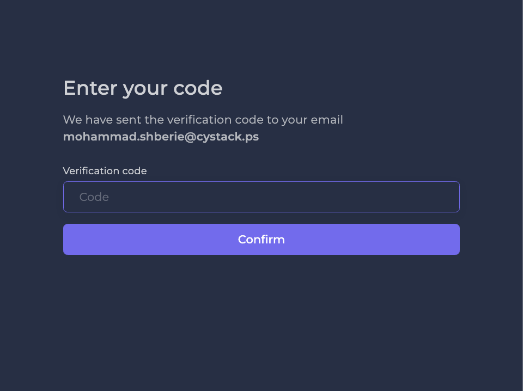The height and width of the screenshot is (391, 523).
Task: Click the "Verification code" field label
Action: (105, 171)
